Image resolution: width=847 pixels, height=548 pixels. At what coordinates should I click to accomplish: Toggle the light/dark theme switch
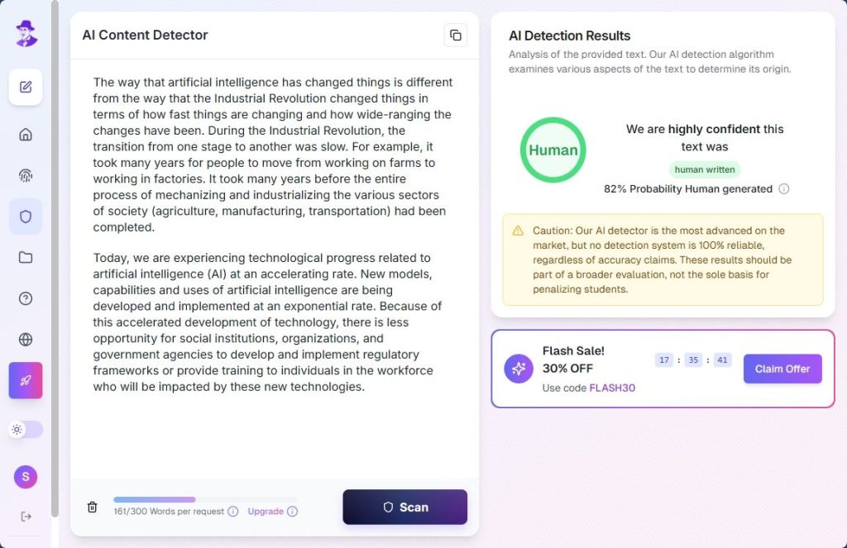pyautogui.click(x=26, y=429)
